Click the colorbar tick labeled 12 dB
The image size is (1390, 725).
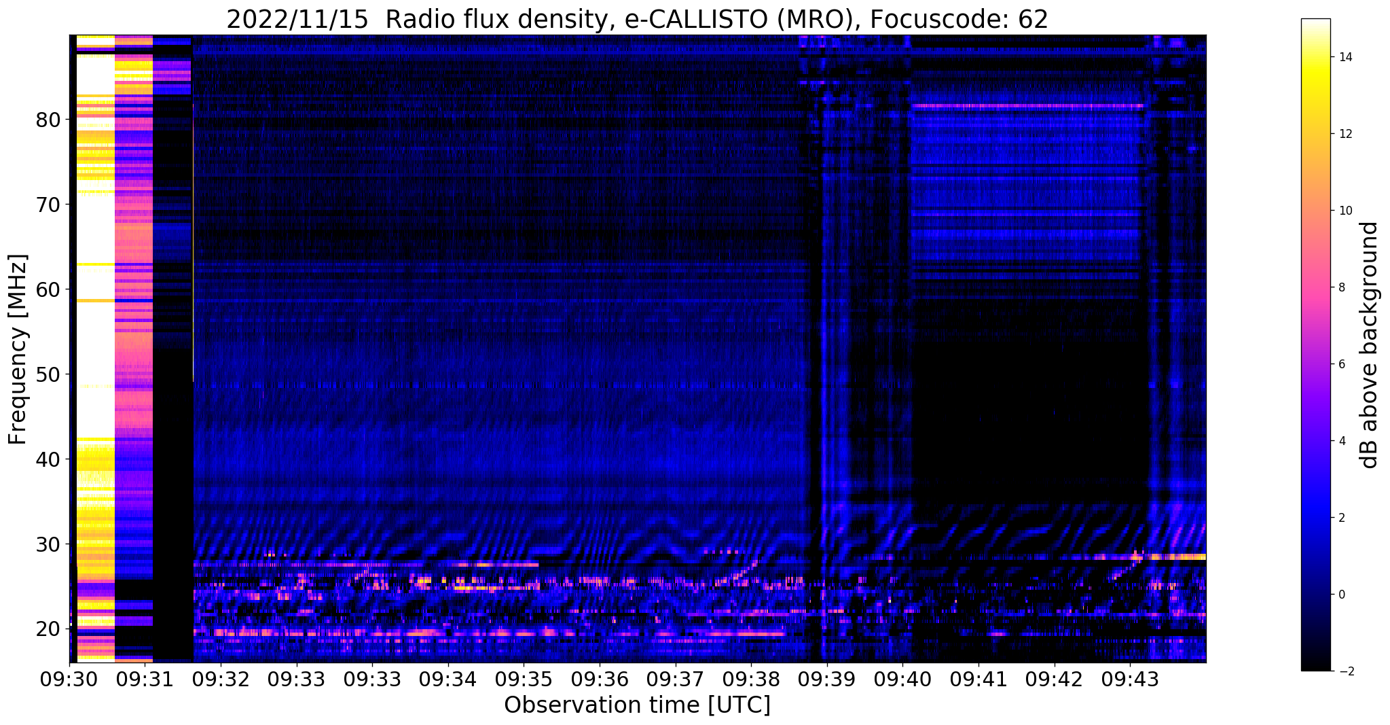[x=1344, y=134]
